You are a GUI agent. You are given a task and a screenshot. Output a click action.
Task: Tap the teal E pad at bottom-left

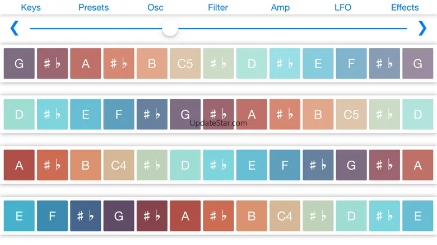point(19,216)
